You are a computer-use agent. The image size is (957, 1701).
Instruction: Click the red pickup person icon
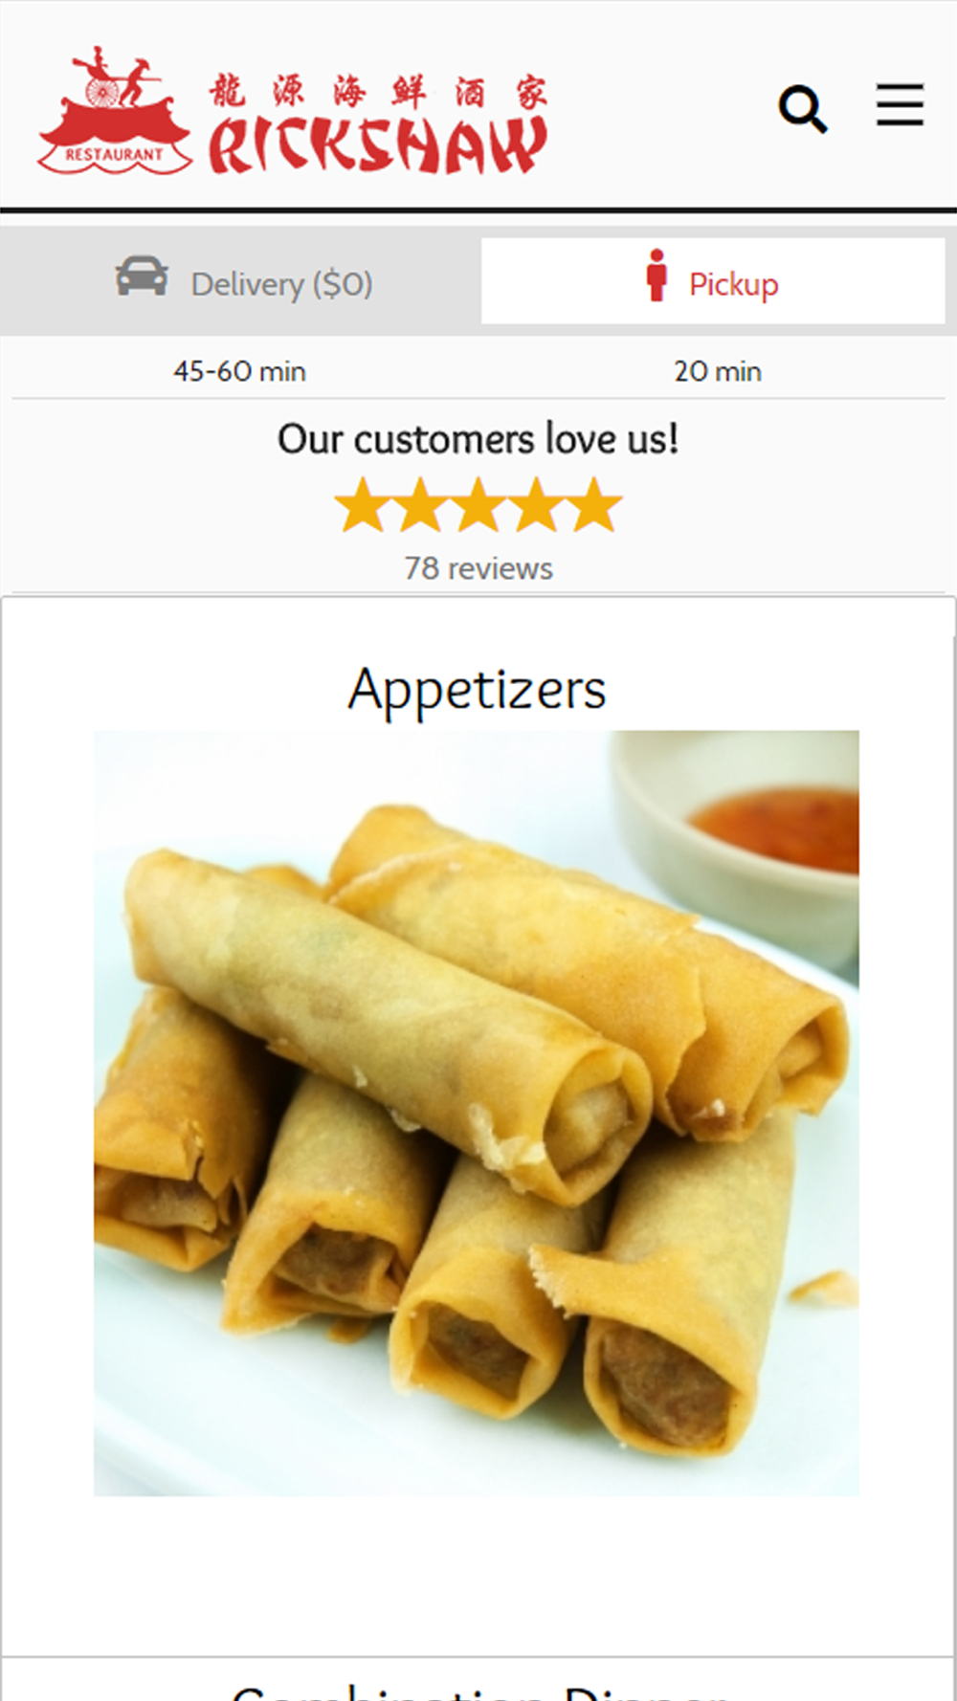point(657,276)
